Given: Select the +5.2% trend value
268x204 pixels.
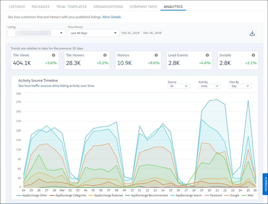Looking at the screenshot, I should (103, 63).
